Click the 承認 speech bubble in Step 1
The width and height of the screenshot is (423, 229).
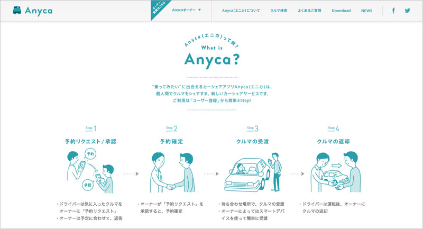click(88, 185)
